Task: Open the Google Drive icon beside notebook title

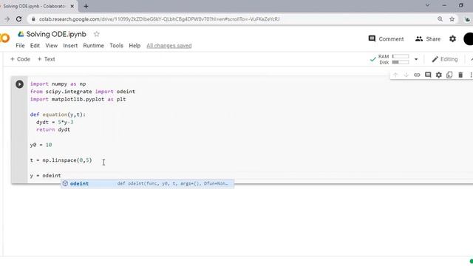Action: [21, 34]
